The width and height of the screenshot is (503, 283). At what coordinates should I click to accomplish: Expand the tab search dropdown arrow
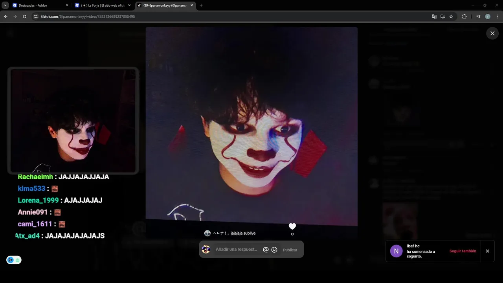5,6
